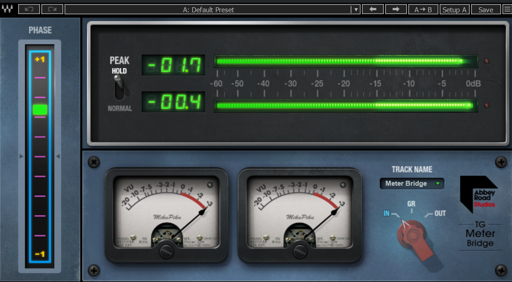The image size is (512, 282).
Task: Click the -1 phase meter label
Action: 40,254
